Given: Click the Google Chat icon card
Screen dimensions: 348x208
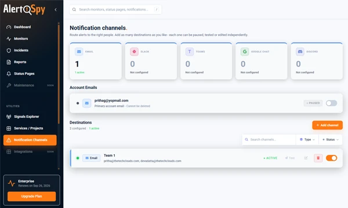Looking at the screenshot, I should 245,51.
